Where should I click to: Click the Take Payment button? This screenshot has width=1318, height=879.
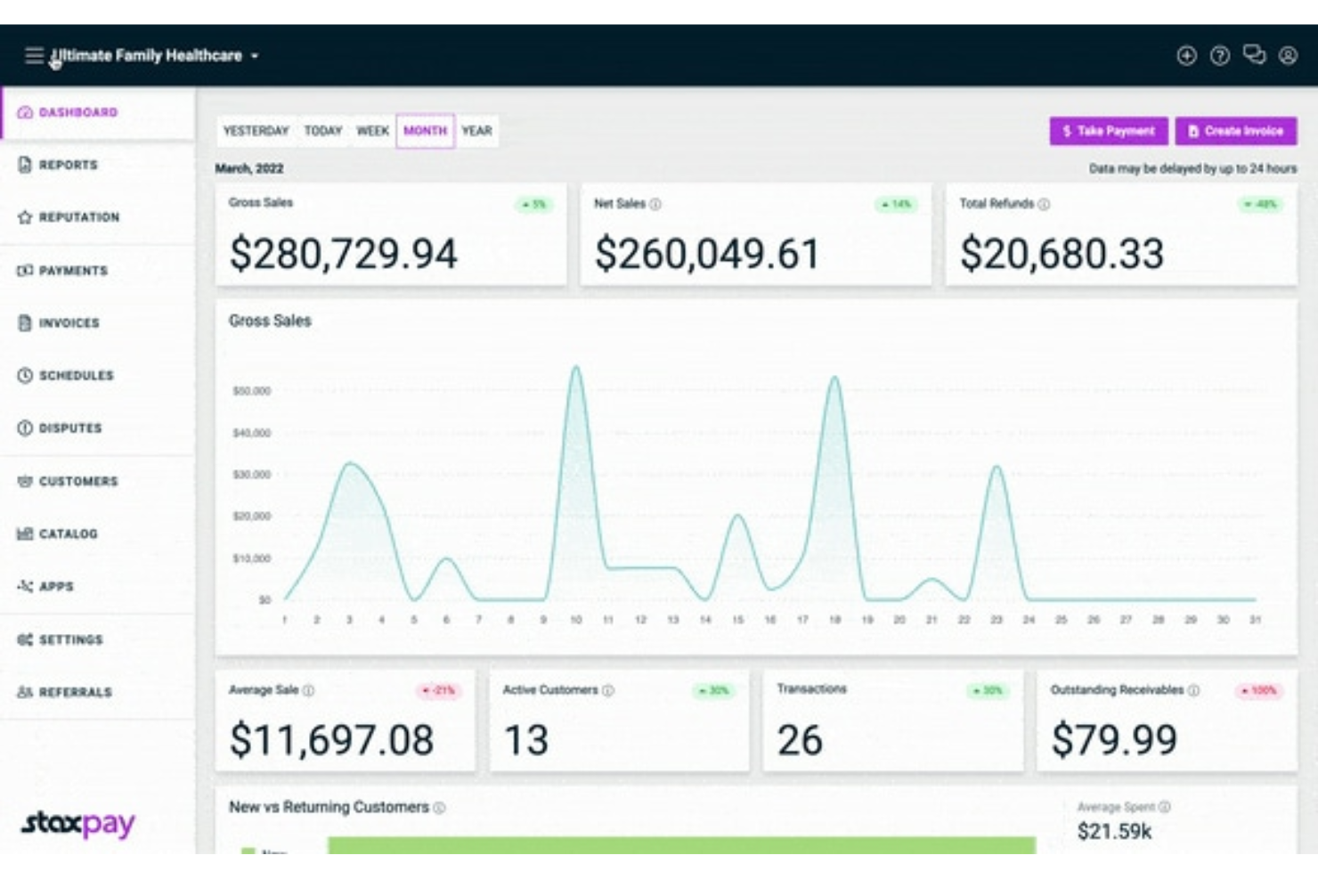coord(1107,131)
